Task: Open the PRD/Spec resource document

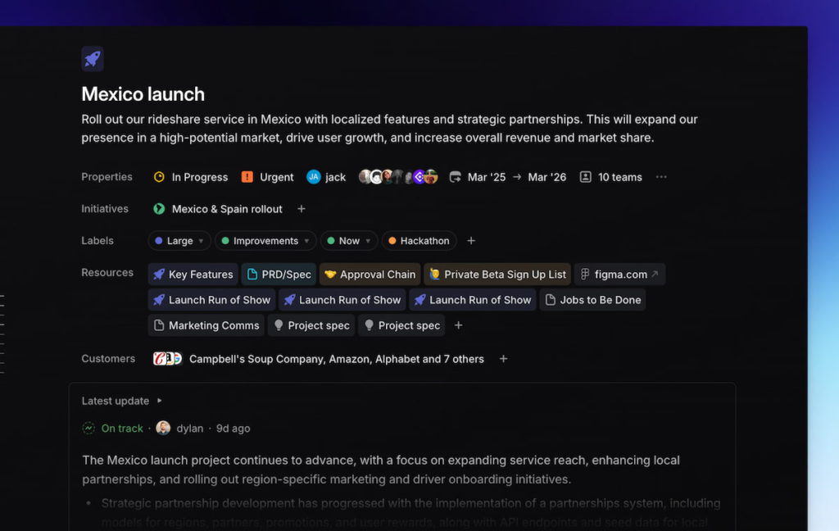Action: point(279,275)
